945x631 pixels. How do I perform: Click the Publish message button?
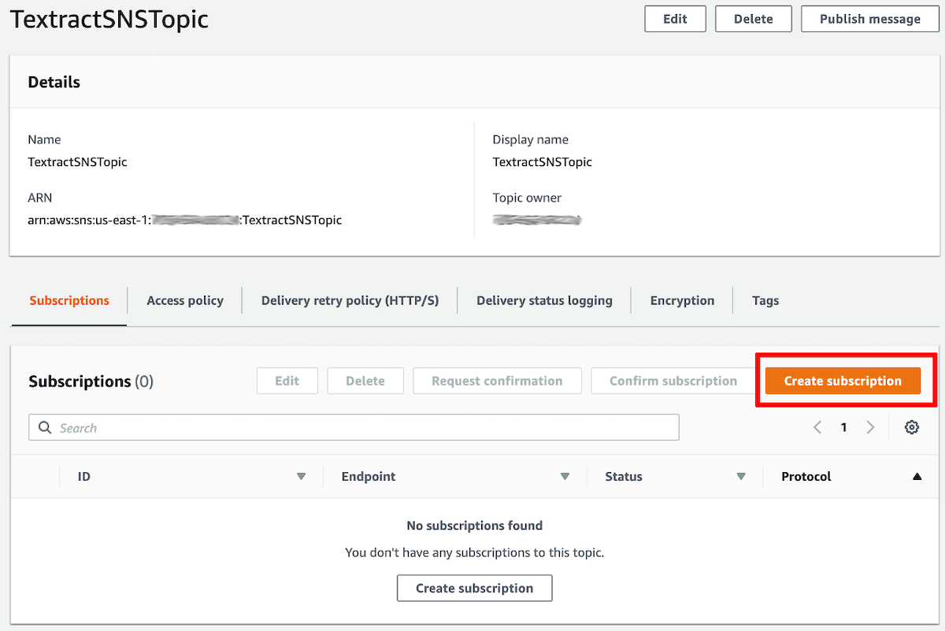[870, 19]
